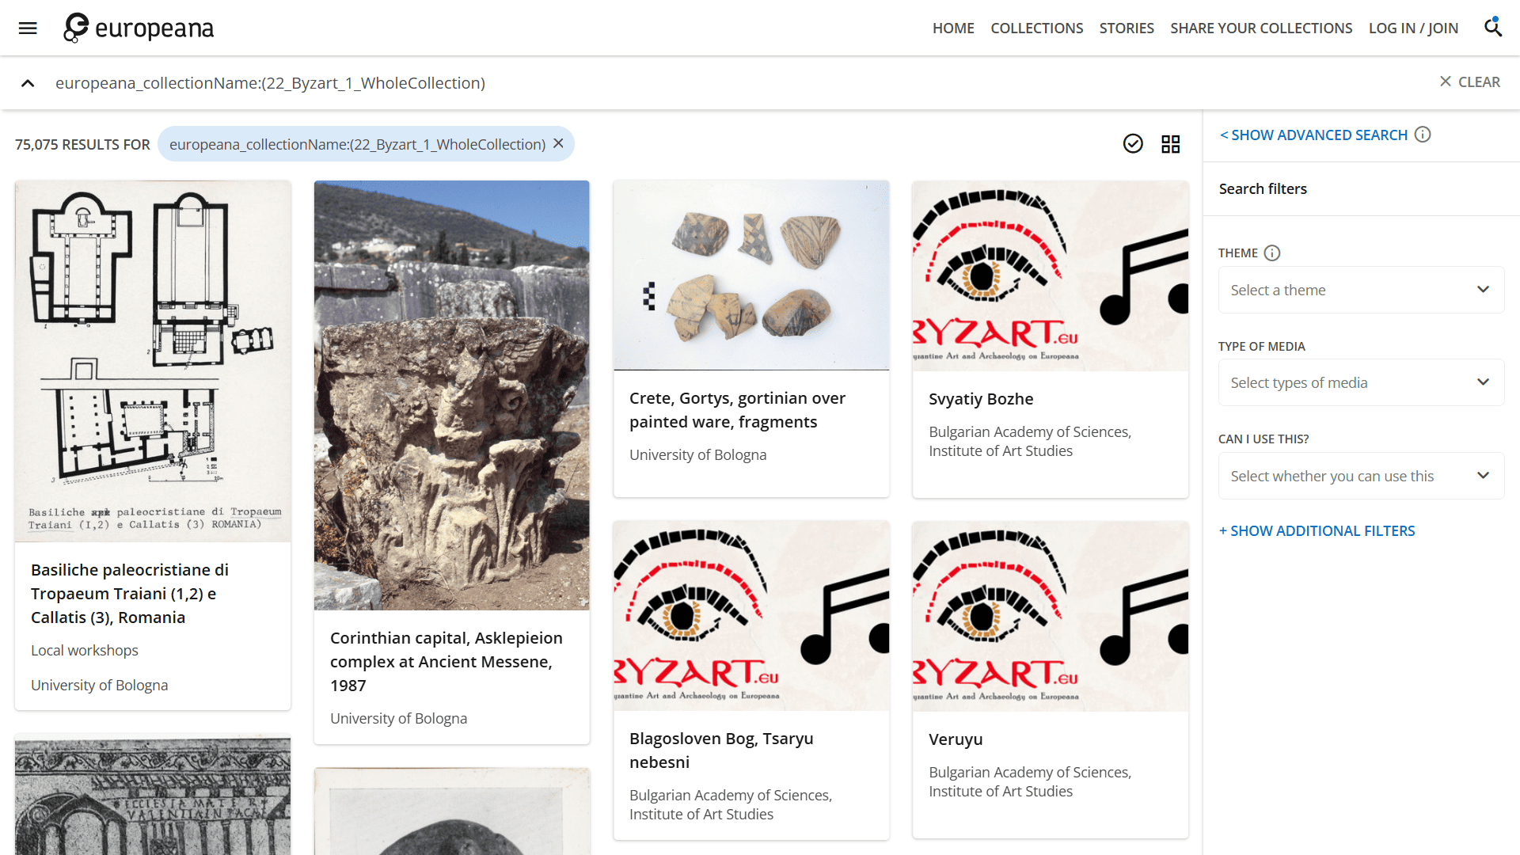
Task: Remove collection filter chip with X
Action: pyautogui.click(x=559, y=143)
